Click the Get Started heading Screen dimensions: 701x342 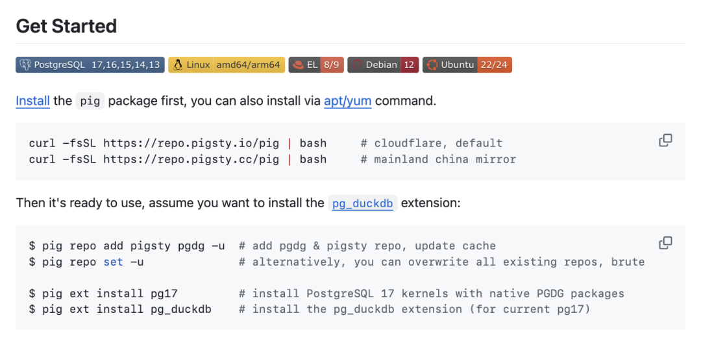(x=66, y=26)
